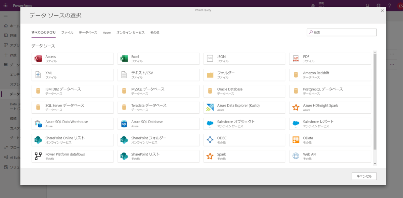This screenshot has width=403, height=198.
Task: Select the MySQL データベース icon
Action: point(124,91)
